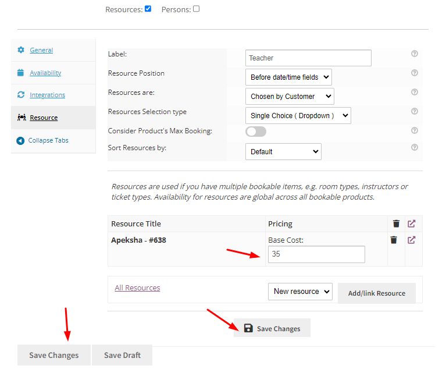
Task: Click help icon for Resources Selection type
Action: [x=415, y=111]
